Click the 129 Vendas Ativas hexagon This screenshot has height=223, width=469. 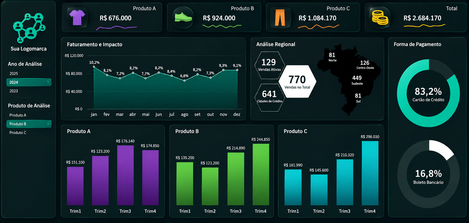[x=269, y=65]
